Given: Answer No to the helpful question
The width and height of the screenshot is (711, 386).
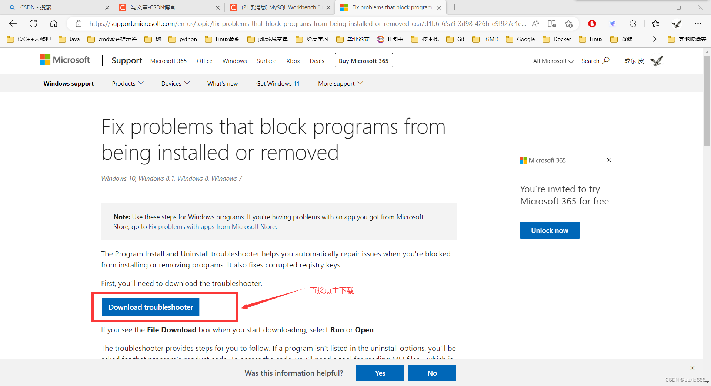Looking at the screenshot, I should pos(432,373).
